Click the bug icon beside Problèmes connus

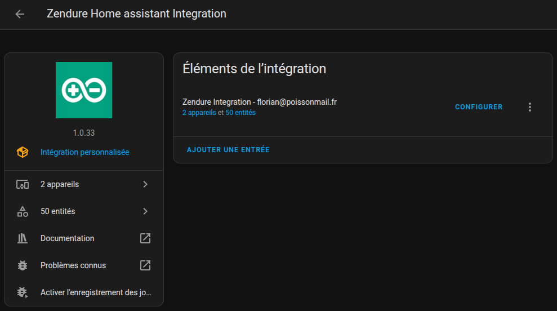[x=23, y=265]
